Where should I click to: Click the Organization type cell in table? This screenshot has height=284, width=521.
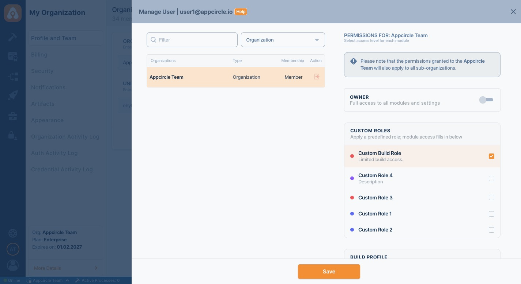coord(246,77)
